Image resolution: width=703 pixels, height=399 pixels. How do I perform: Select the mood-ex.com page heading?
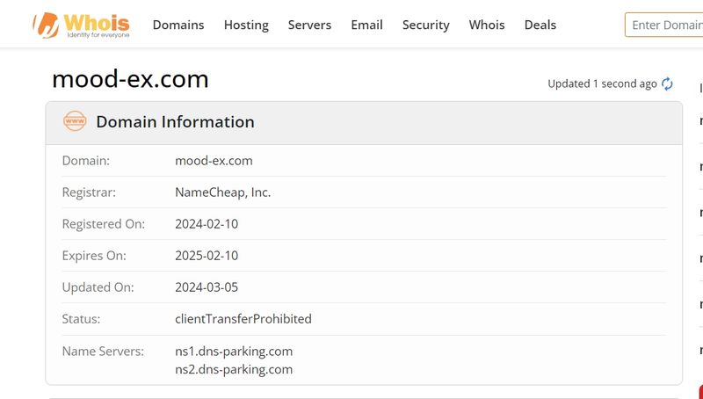point(130,79)
